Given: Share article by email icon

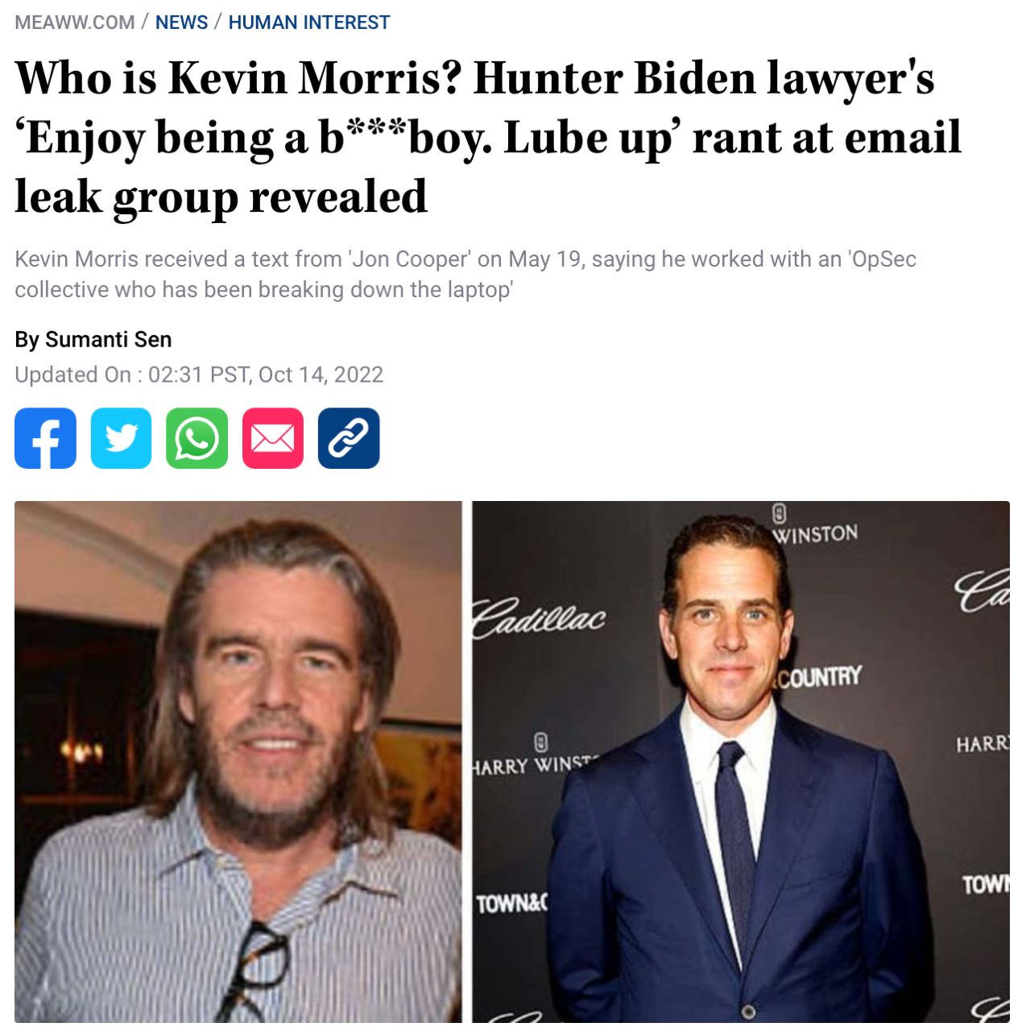Looking at the screenshot, I should click(273, 438).
